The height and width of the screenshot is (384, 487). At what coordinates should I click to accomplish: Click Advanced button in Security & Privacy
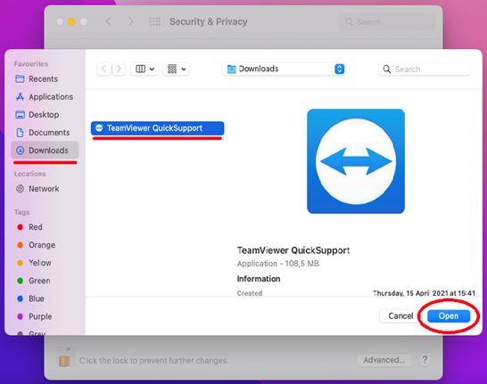384,360
